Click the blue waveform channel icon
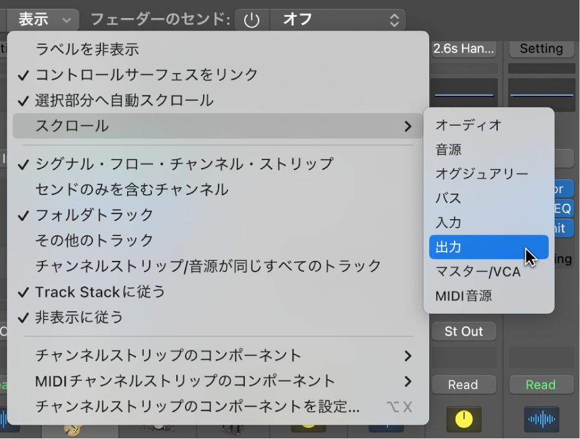580x439 pixels. point(541,420)
